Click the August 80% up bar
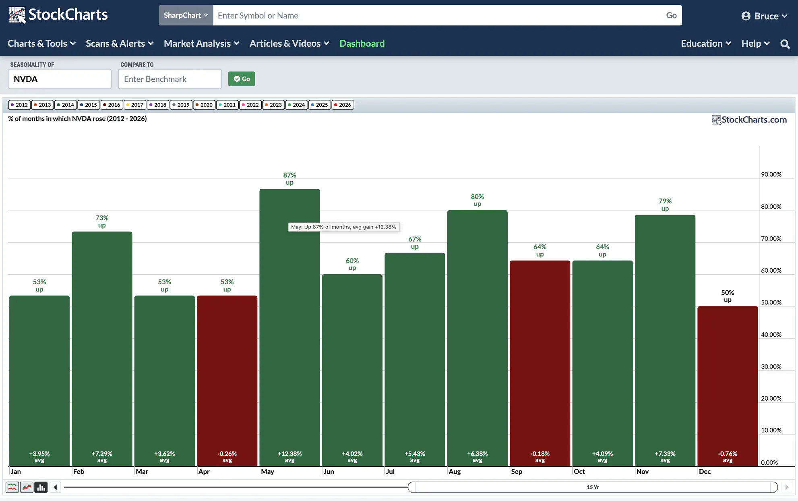 coord(478,338)
